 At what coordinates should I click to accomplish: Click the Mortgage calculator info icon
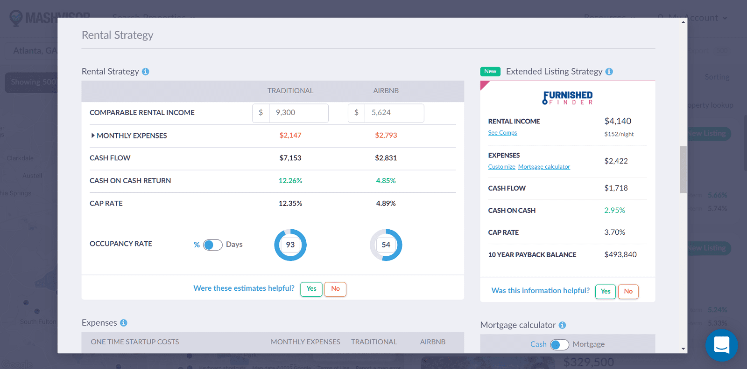[x=563, y=325]
